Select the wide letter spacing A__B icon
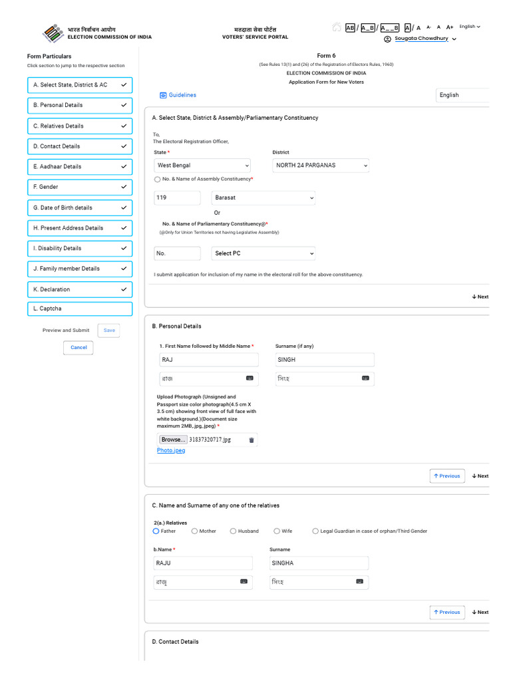Viewport: 511px width, 681px height. point(390,28)
